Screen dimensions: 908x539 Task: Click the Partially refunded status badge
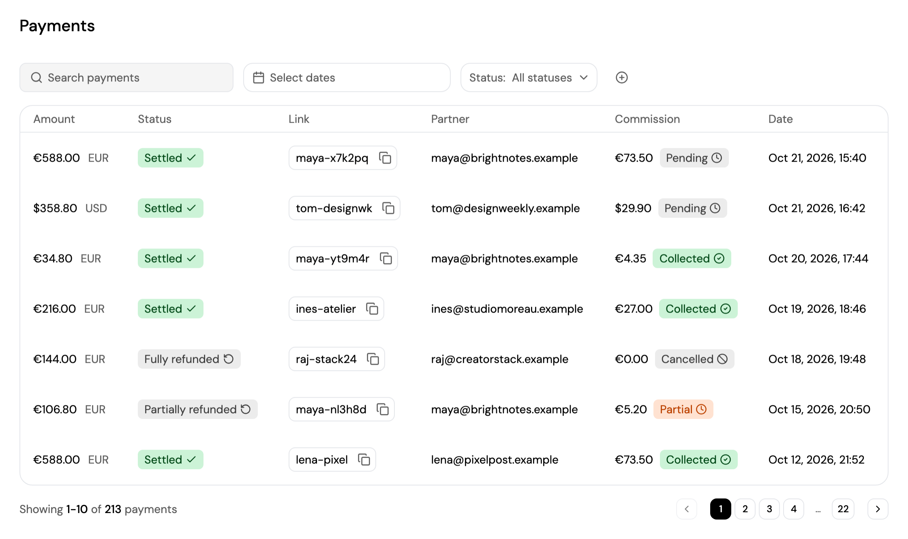(197, 409)
